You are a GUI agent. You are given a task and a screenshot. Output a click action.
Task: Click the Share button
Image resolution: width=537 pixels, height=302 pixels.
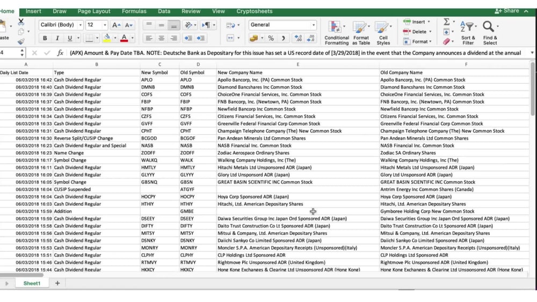[507, 11]
